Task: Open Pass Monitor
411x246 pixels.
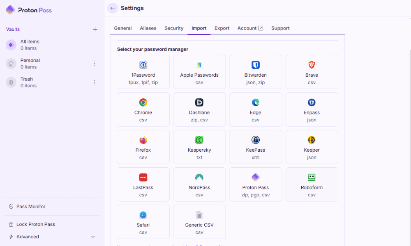Action: 31,207
